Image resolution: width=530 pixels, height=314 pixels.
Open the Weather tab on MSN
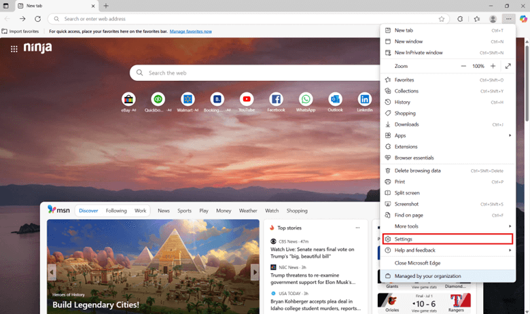(248, 211)
